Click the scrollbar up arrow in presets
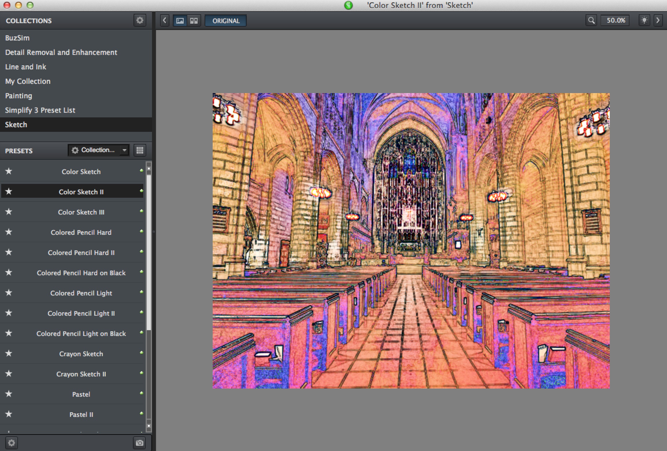Screen dimensions: 667x451 point(149,168)
